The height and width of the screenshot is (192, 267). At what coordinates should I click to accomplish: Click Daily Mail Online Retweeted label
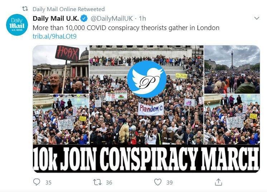[x=69, y=9]
